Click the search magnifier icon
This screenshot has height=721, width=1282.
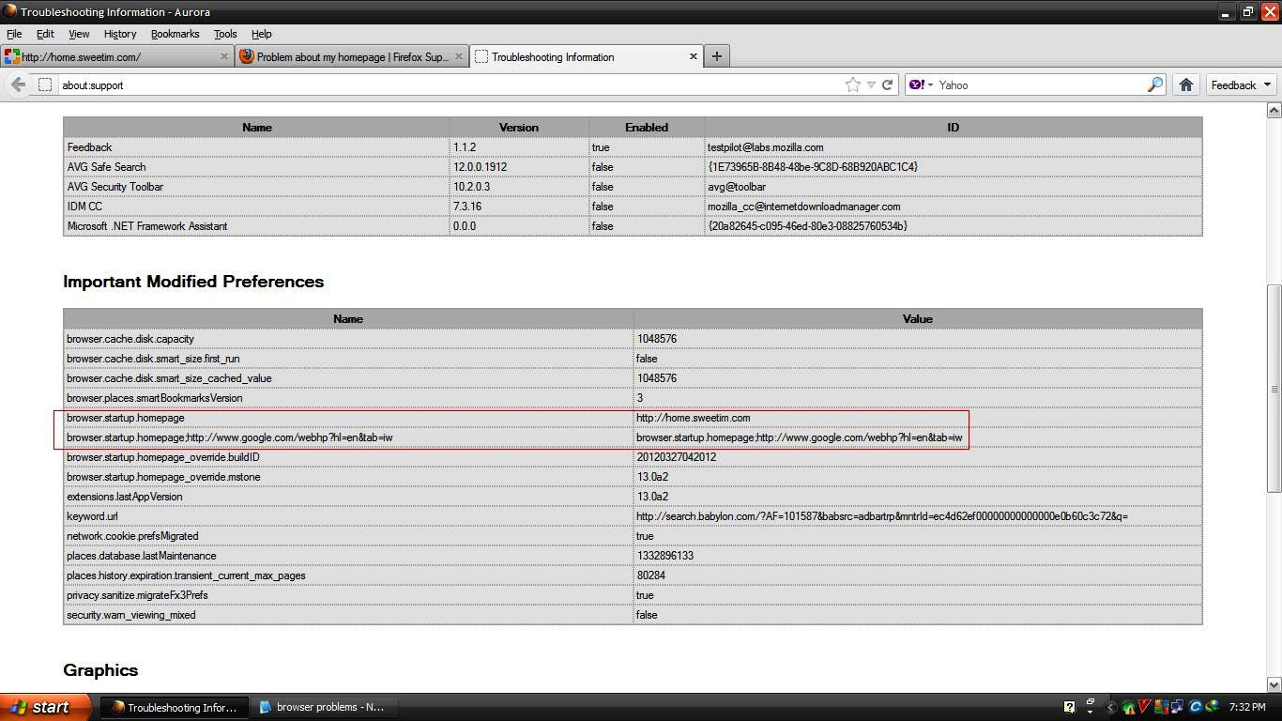coord(1154,84)
